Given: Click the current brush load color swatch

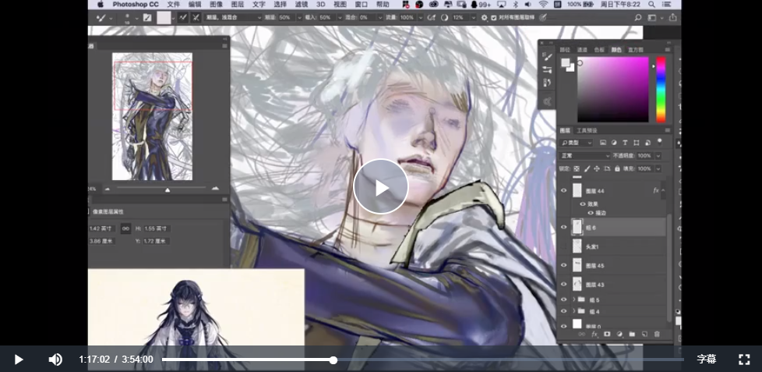Looking at the screenshot, I should point(164,18).
